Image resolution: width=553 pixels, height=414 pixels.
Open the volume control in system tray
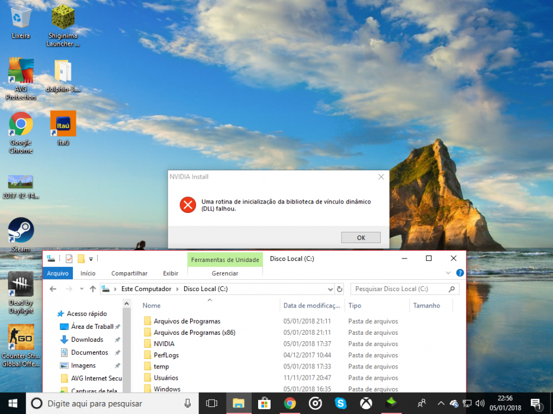click(x=480, y=403)
